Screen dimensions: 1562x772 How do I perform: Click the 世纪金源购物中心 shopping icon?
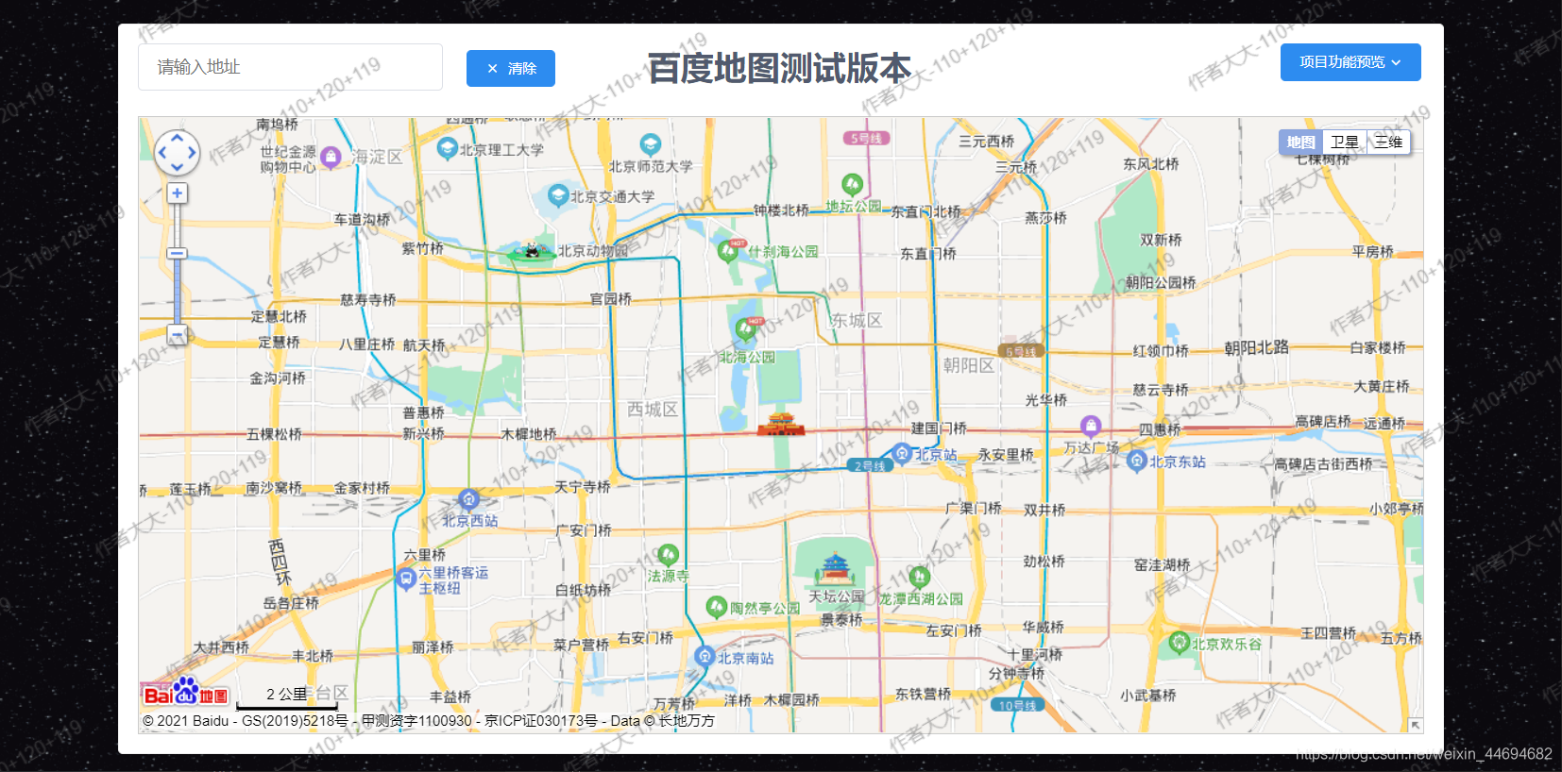point(331,157)
